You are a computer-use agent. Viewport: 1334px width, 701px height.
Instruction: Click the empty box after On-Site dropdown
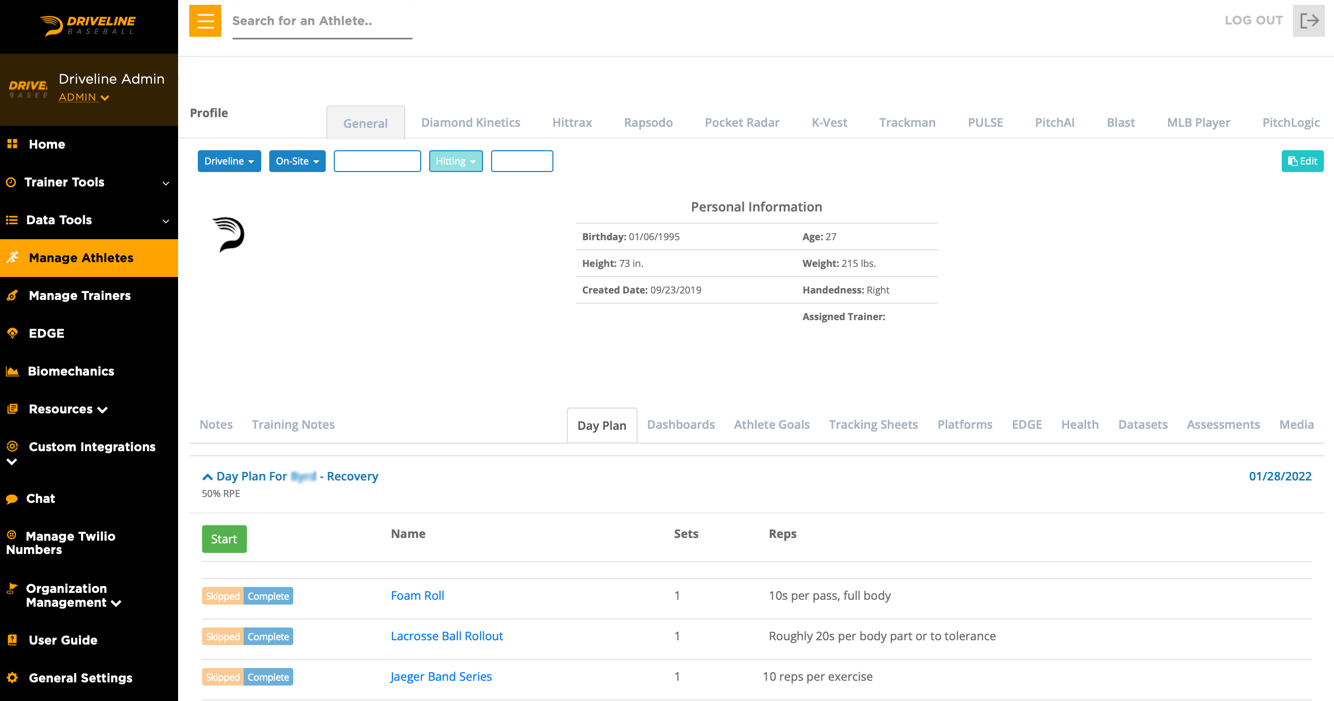point(377,161)
